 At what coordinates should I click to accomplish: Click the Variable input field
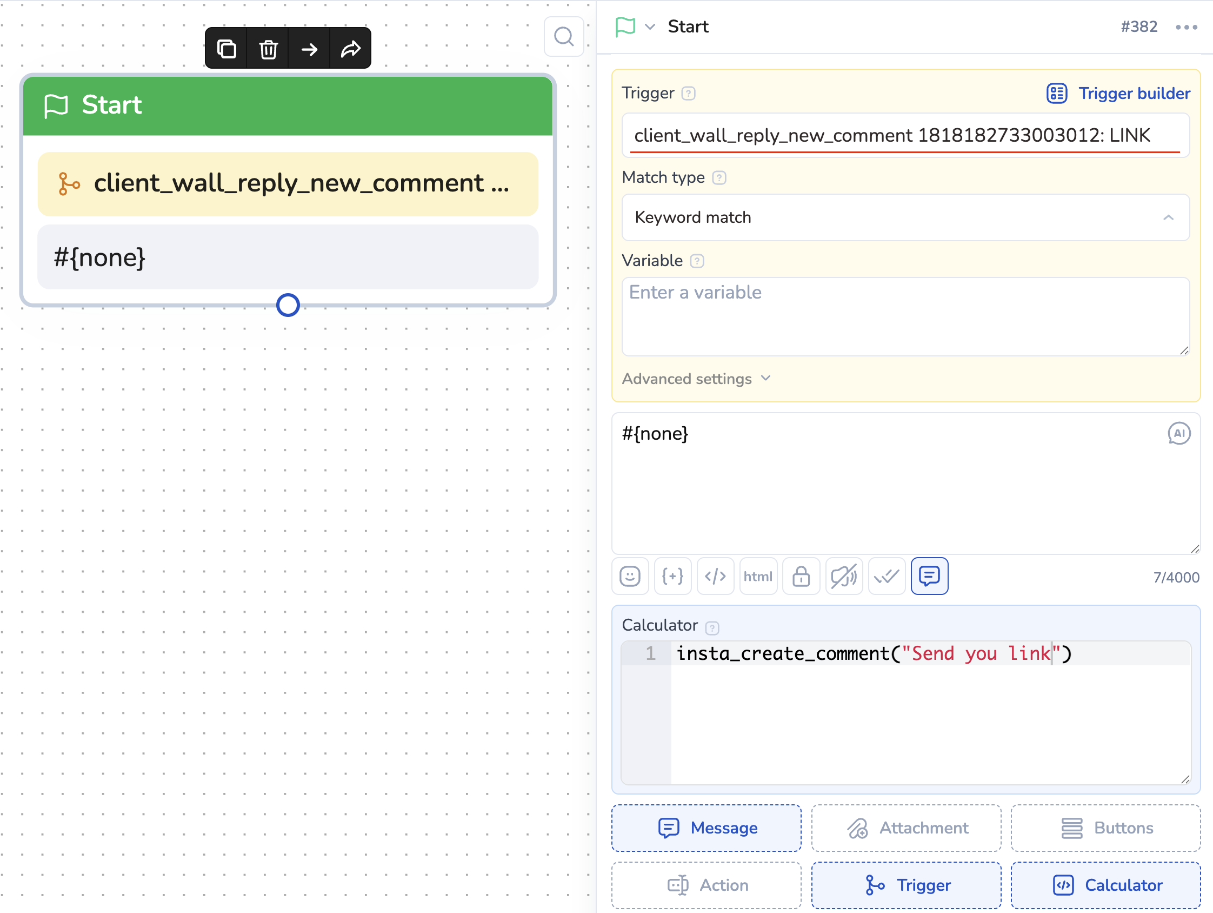coord(905,316)
